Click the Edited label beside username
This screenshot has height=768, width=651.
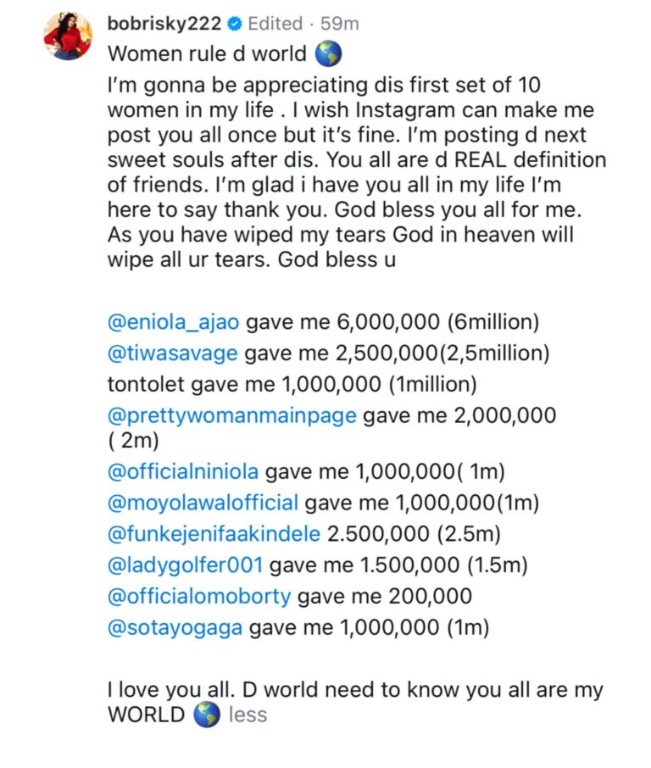[x=275, y=23]
